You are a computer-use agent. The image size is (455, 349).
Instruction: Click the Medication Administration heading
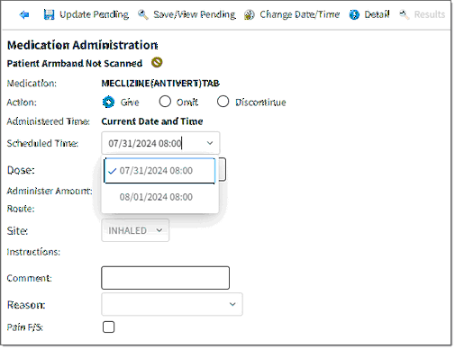[x=82, y=45]
